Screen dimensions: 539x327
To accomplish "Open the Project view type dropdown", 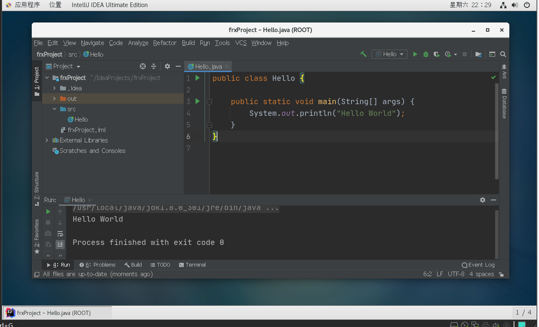I will 63,66.
